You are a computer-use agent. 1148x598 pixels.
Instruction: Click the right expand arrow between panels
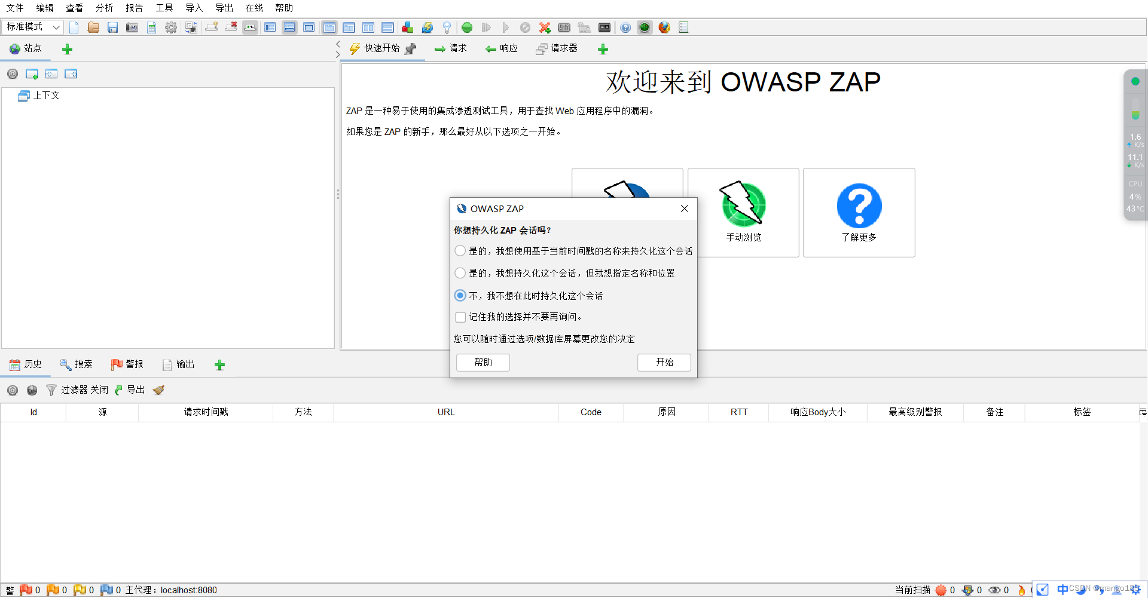[x=338, y=54]
